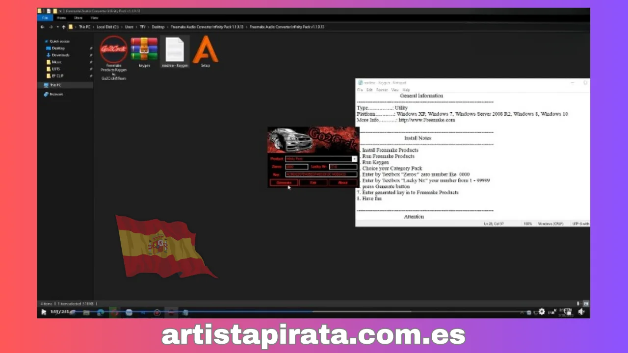Open Notepad Format menu
The height and width of the screenshot is (353, 628).
pos(382,90)
